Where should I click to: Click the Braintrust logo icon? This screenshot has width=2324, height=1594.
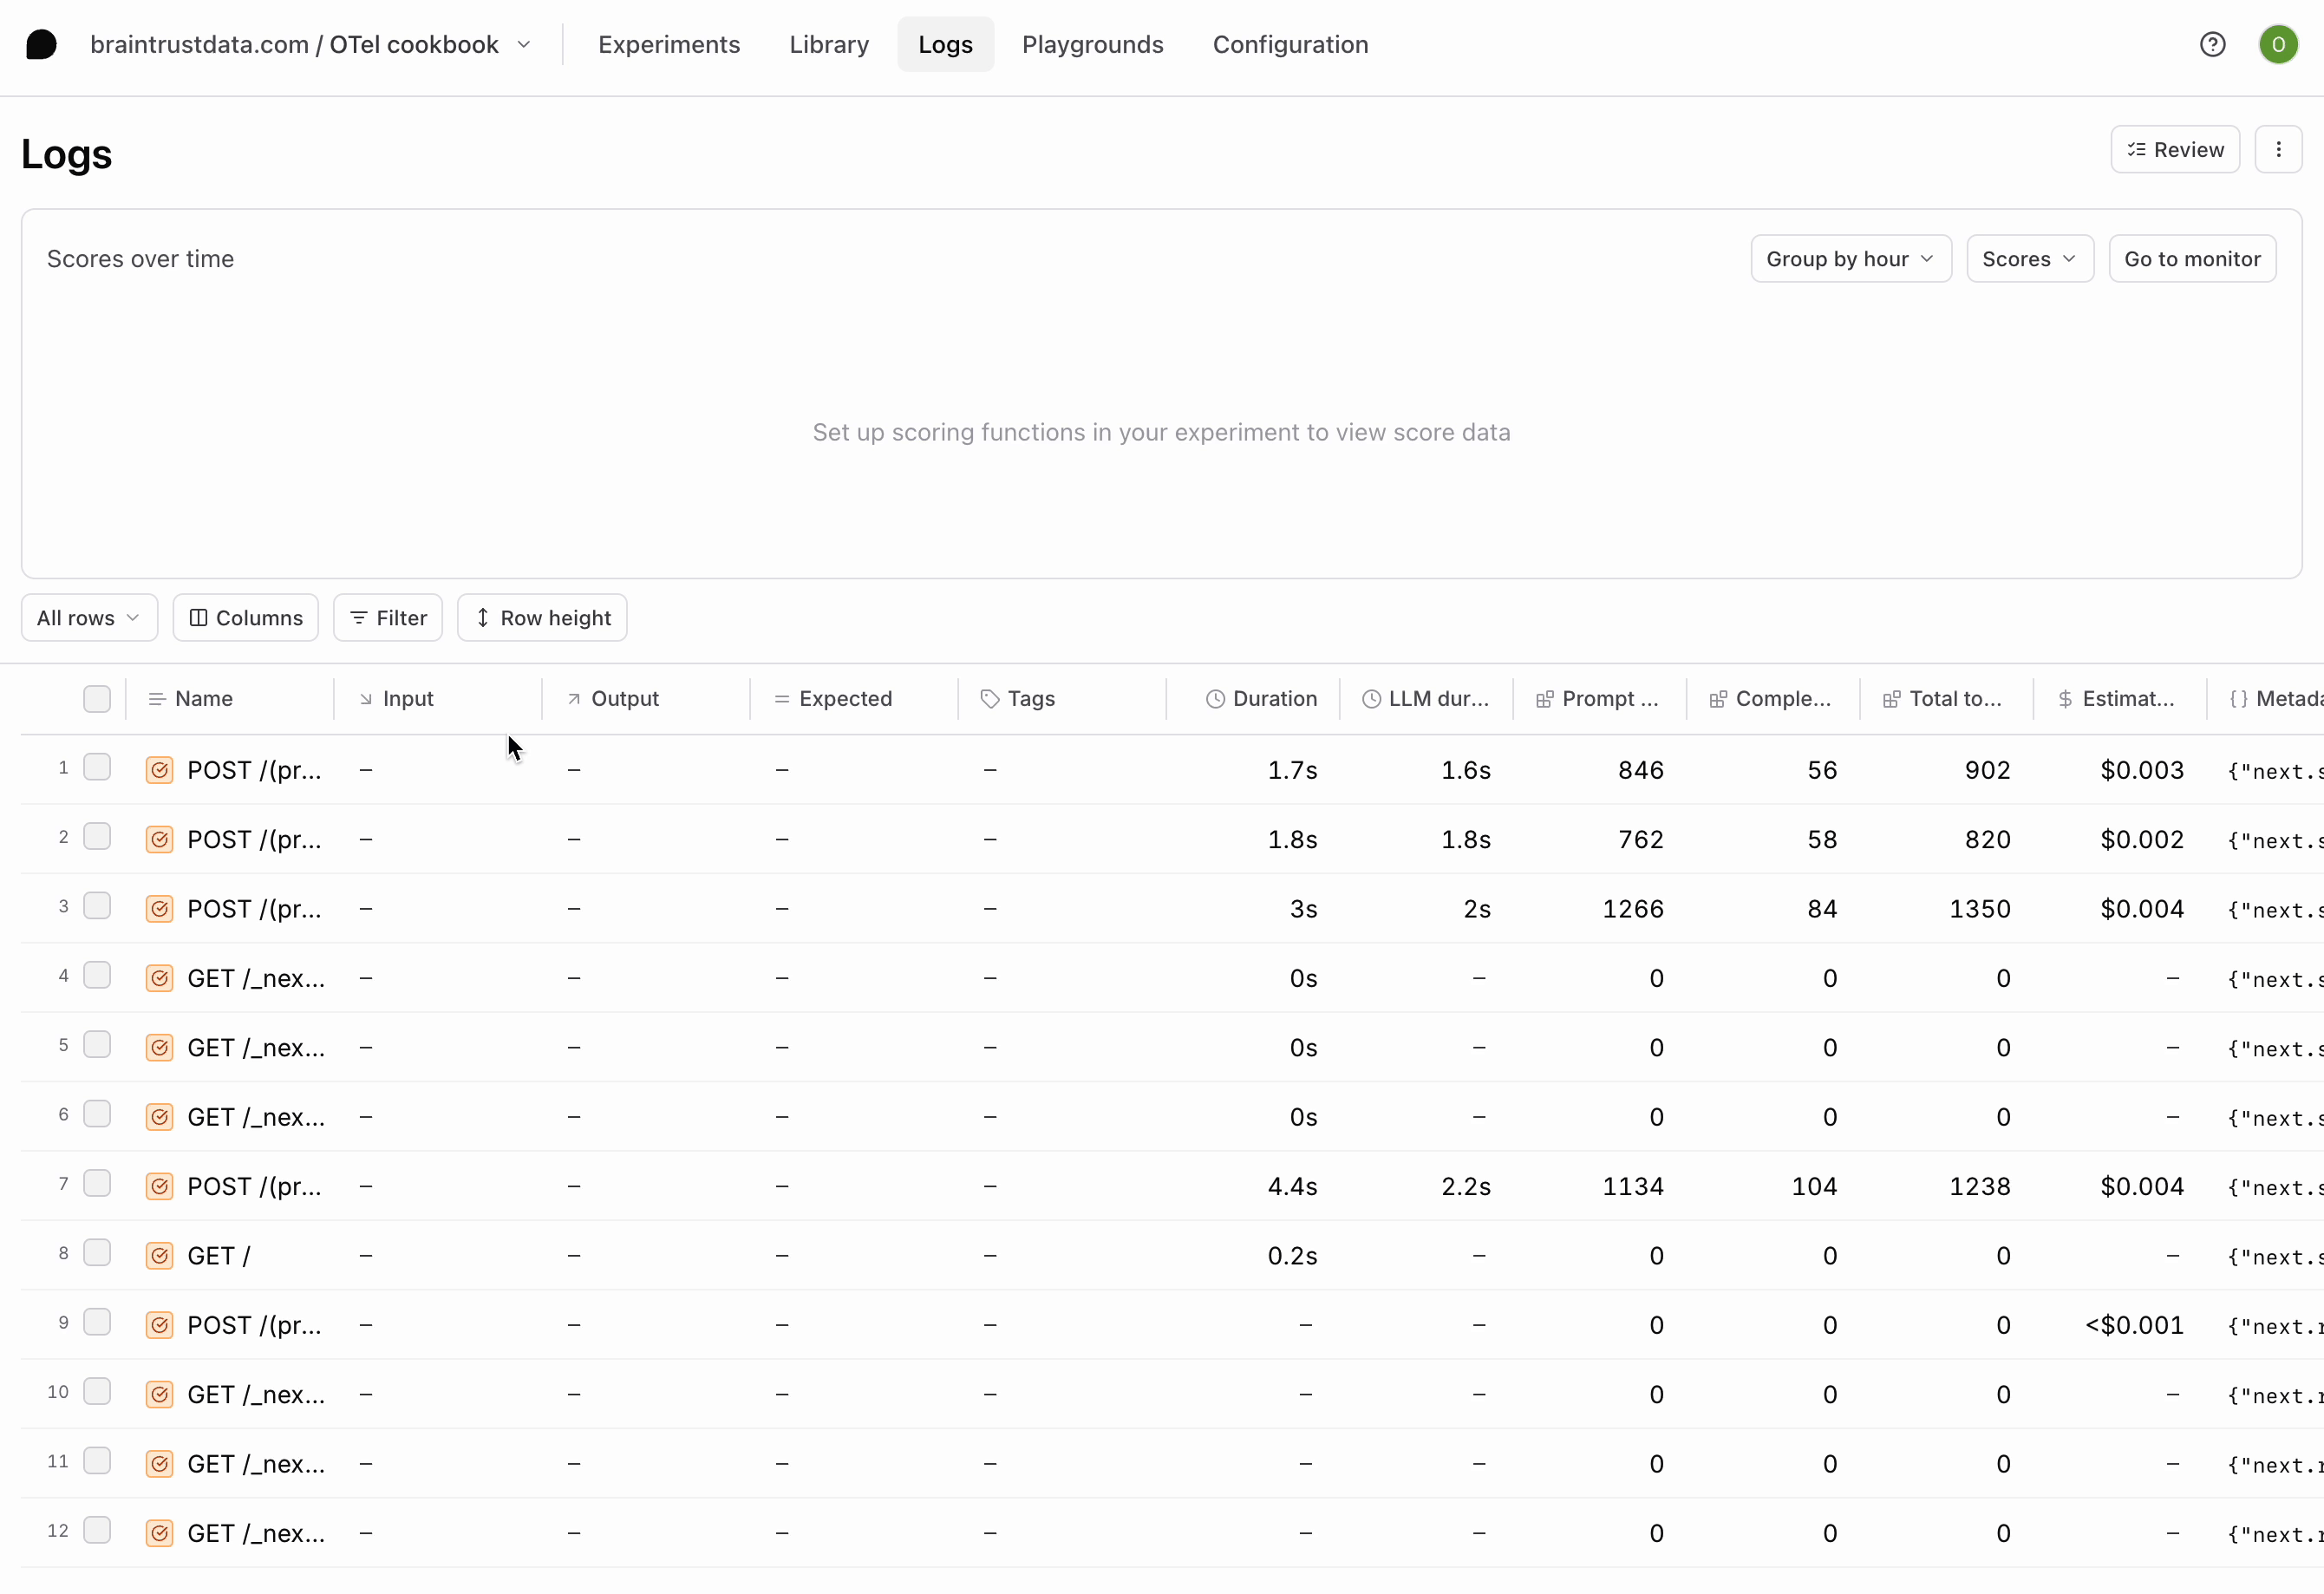pyautogui.click(x=41, y=44)
